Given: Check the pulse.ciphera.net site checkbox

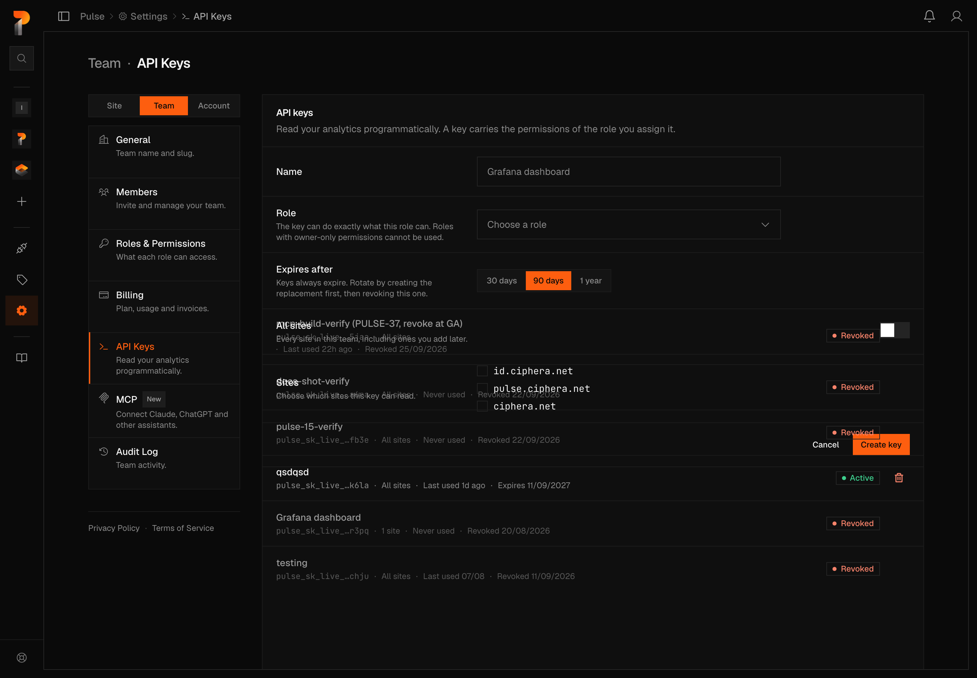Looking at the screenshot, I should pyautogui.click(x=482, y=388).
